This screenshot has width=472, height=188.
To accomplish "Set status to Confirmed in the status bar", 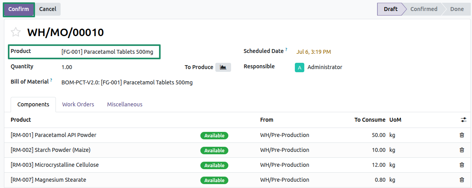I will [x=424, y=9].
